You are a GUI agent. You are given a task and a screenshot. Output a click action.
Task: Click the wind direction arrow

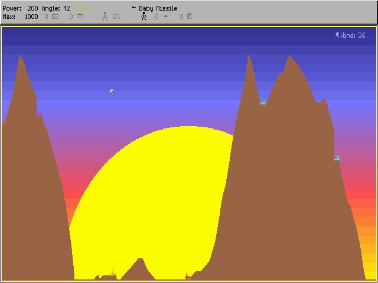tap(337, 35)
